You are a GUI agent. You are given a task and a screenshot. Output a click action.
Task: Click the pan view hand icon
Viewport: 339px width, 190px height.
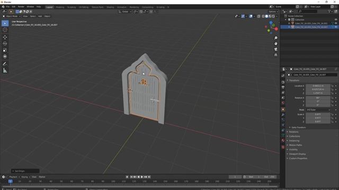click(275, 43)
